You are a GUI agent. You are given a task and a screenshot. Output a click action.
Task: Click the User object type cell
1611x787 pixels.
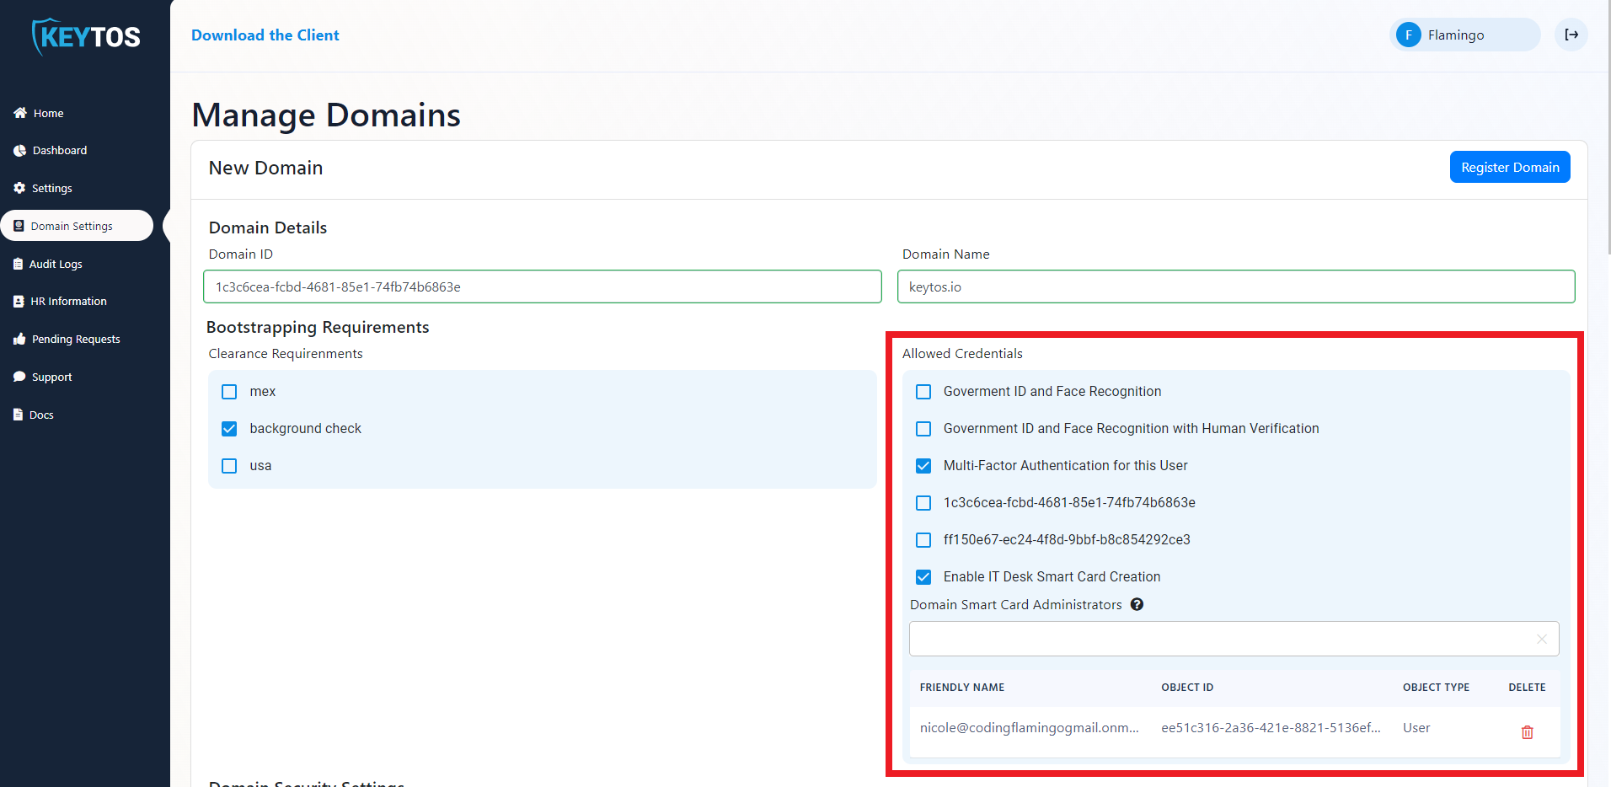click(1416, 728)
